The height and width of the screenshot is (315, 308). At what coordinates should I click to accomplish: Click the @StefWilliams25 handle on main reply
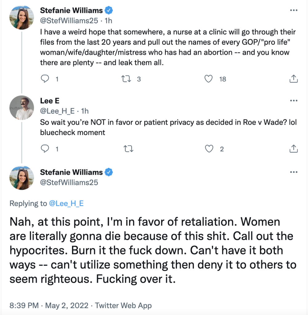(x=69, y=182)
